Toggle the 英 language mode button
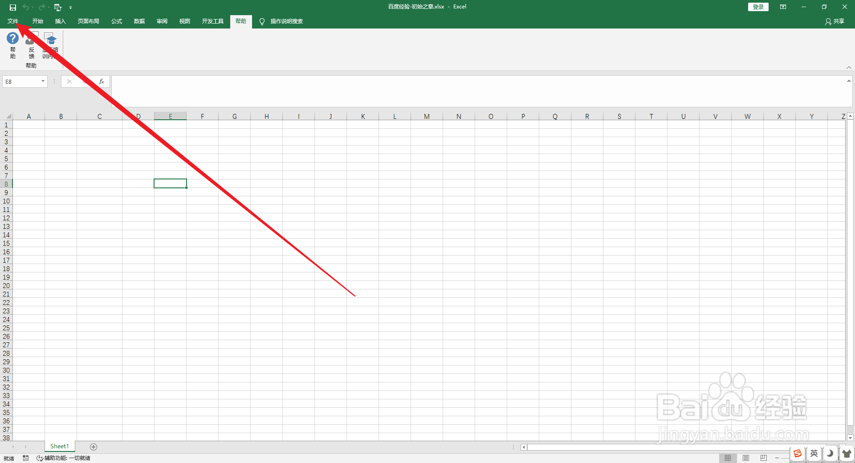This screenshot has width=855, height=463. (x=814, y=454)
